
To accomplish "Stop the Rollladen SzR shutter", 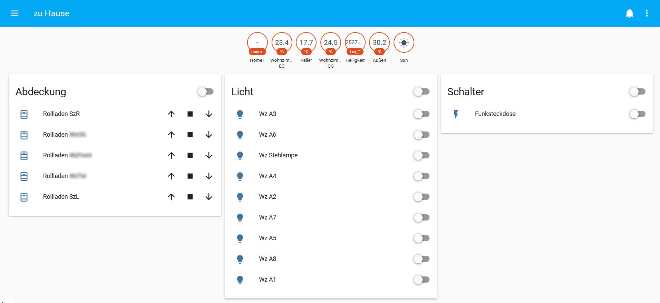I will point(190,114).
